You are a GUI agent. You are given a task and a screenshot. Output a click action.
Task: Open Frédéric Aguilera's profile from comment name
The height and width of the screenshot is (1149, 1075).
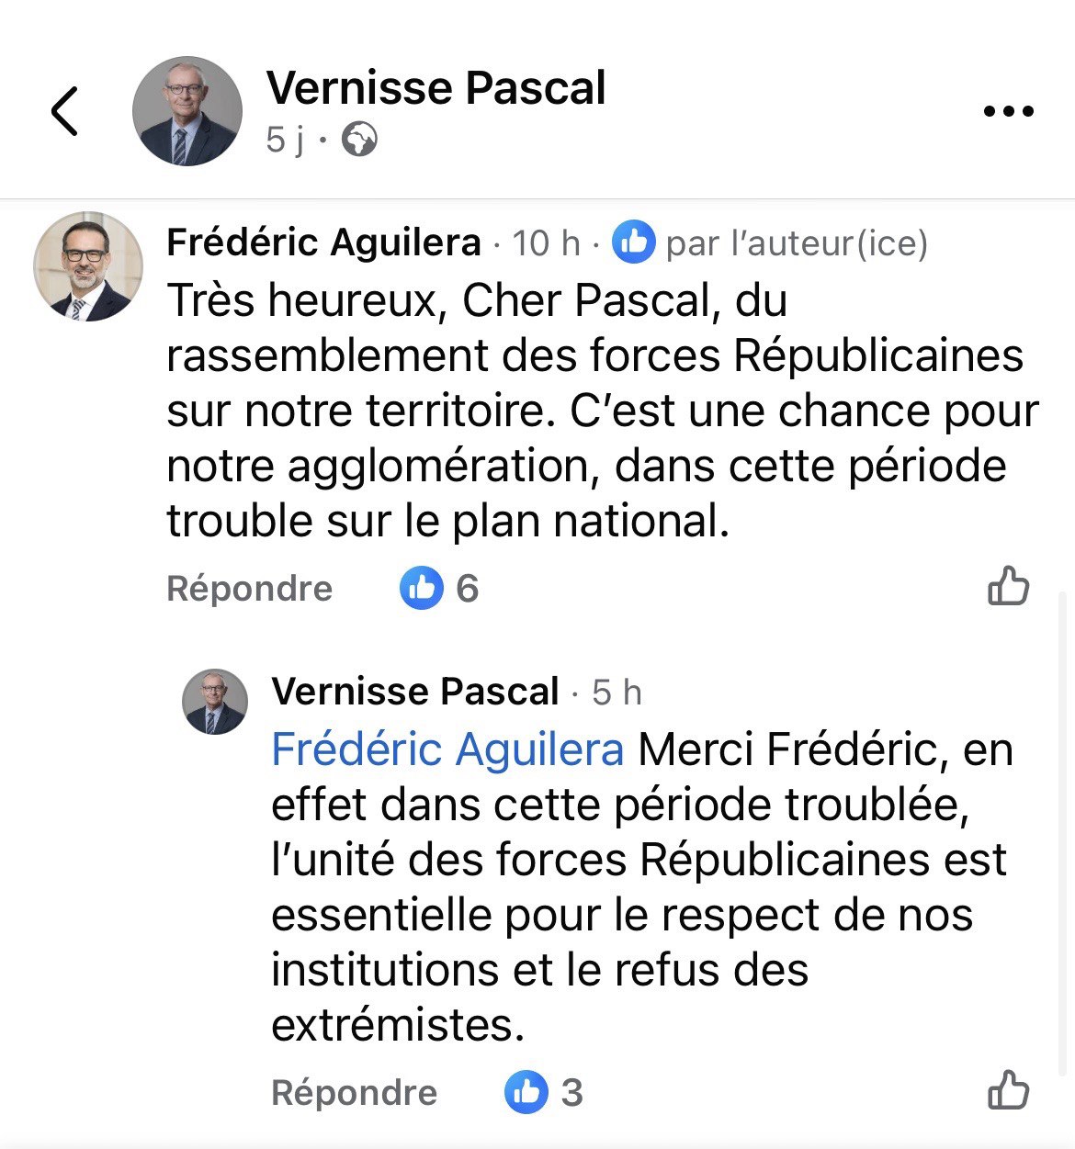pos(323,243)
